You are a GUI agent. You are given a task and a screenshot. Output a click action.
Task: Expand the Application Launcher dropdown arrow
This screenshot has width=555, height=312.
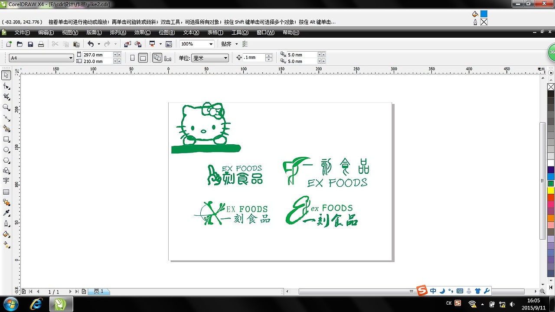[160, 44]
